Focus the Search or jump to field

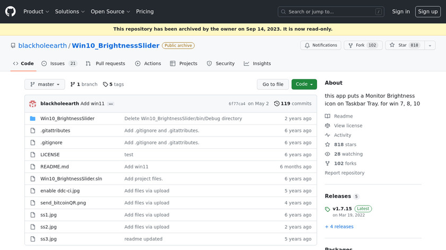[331, 12]
